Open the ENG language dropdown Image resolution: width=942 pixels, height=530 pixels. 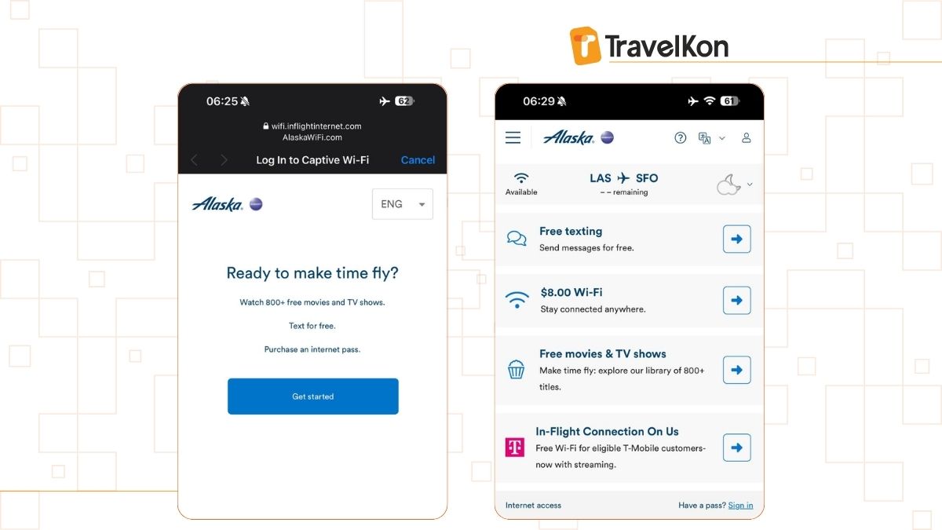pos(402,204)
